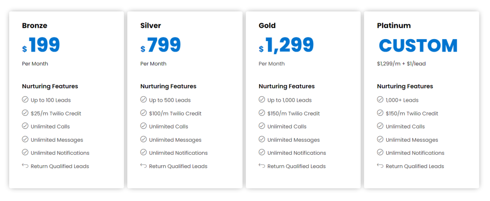This screenshot has height=201, width=490.
Task: Click checkmark beside Silver Unlimited Messages
Action: pos(144,139)
